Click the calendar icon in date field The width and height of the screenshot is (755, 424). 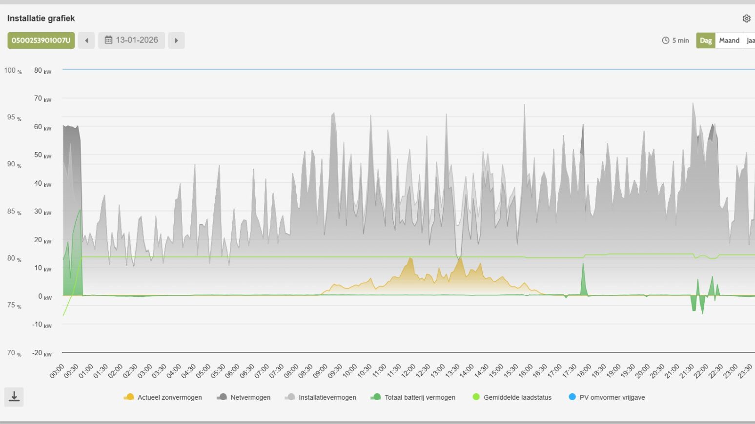[x=108, y=40]
